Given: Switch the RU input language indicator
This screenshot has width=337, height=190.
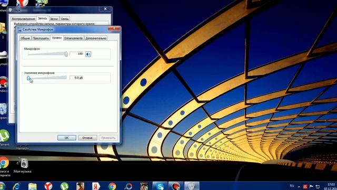Looking at the screenshot, I should [292, 186].
